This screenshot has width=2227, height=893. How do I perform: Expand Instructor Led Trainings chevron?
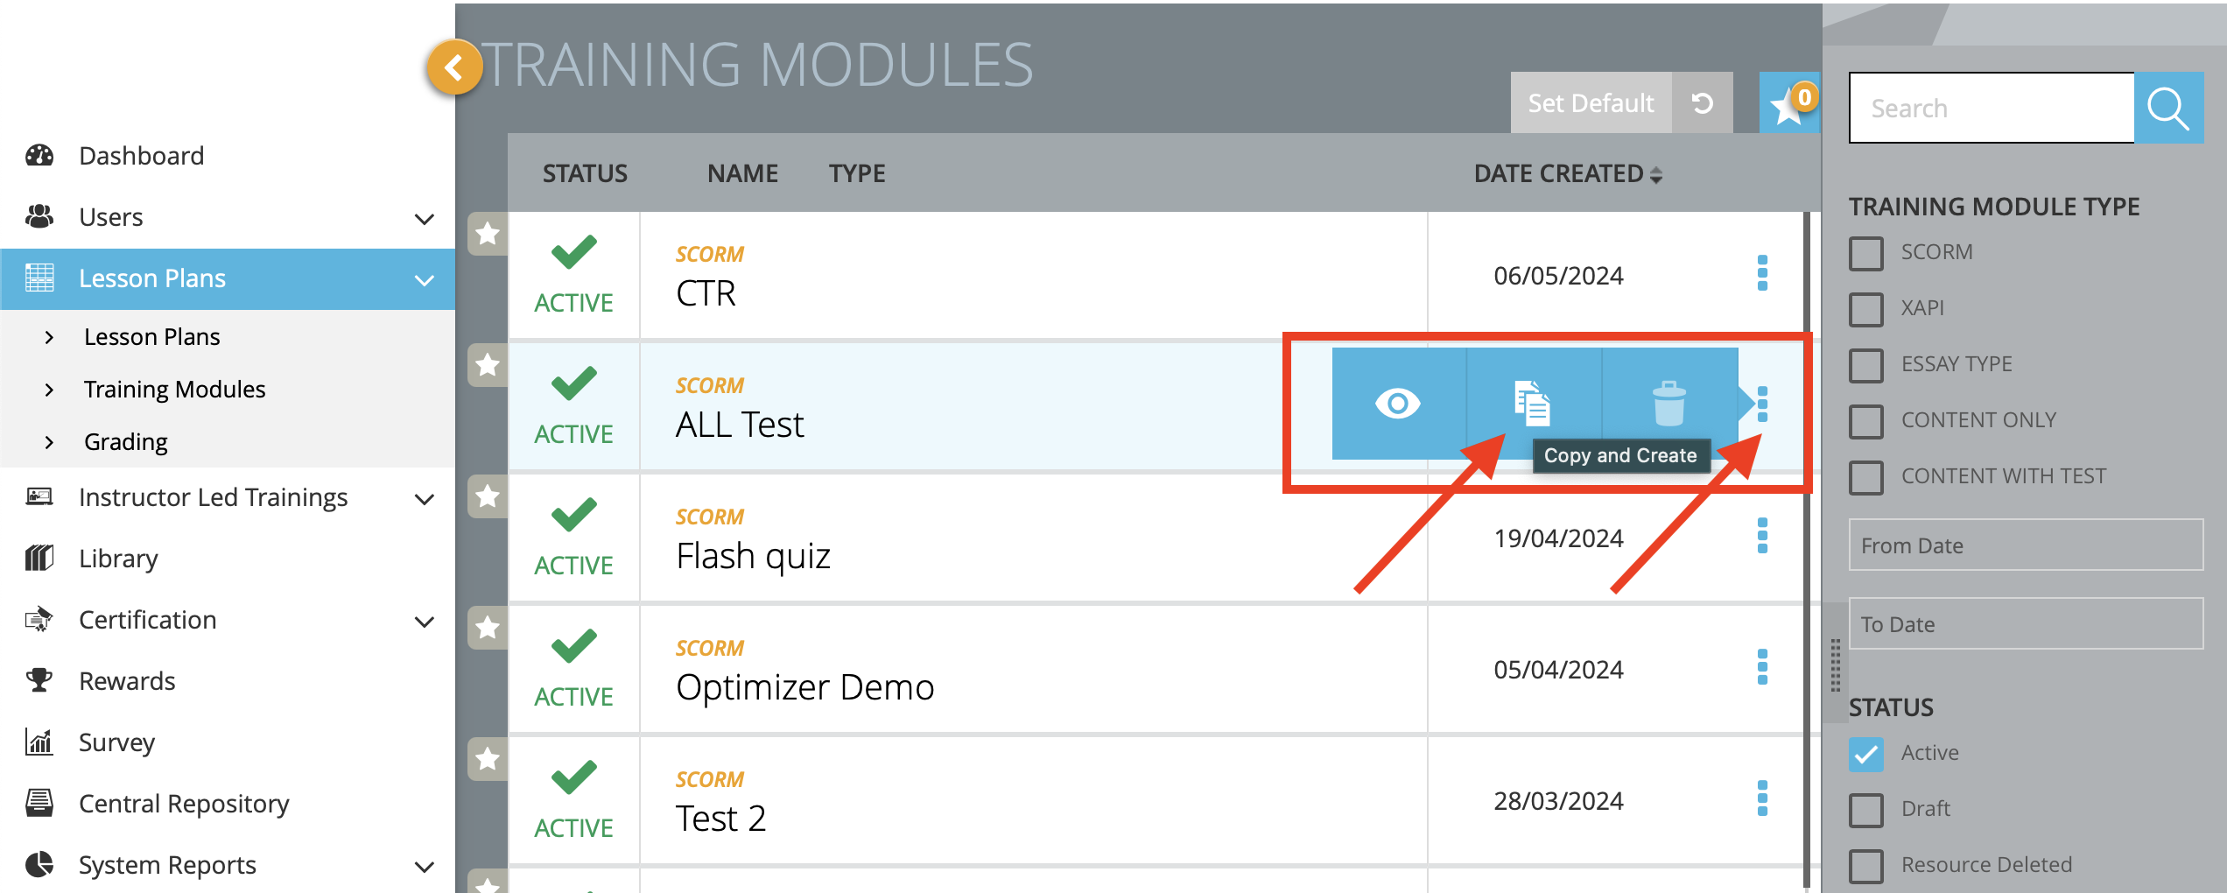coord(425,498)
